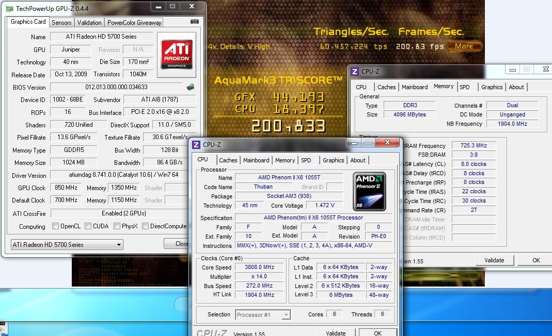Screen dimensions: 552x336
Task: Click the back CPU-Z Memory window's Z icon
Action: coord(355,71)
